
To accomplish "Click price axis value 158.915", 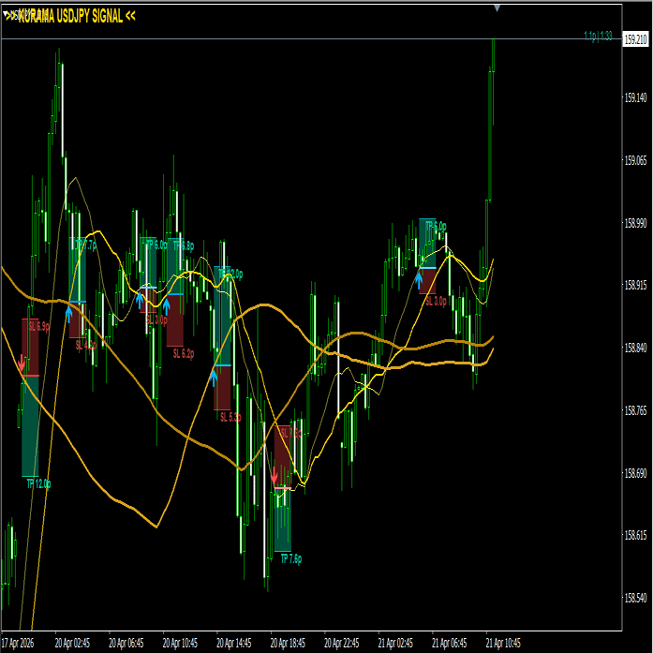I will (635, 285).
